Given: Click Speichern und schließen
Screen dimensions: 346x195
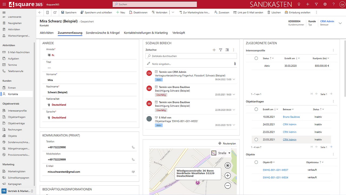Looking at the screenshot, I should pos(96,12).
